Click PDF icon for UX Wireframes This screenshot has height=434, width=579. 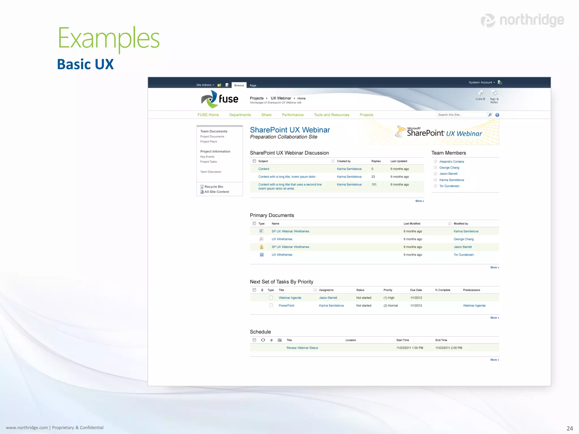[262, 239]
